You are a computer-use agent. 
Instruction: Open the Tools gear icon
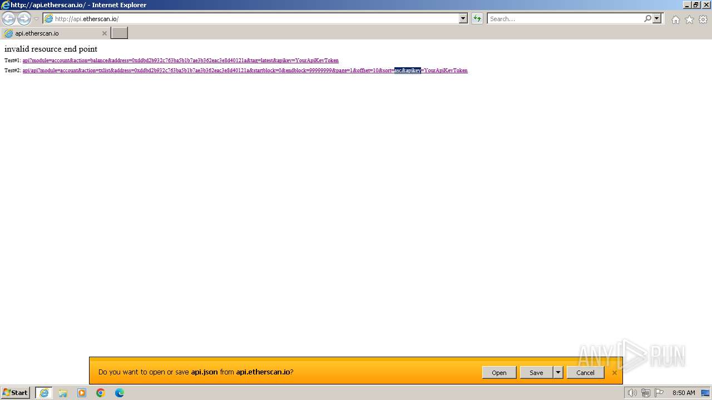[703, 19]
